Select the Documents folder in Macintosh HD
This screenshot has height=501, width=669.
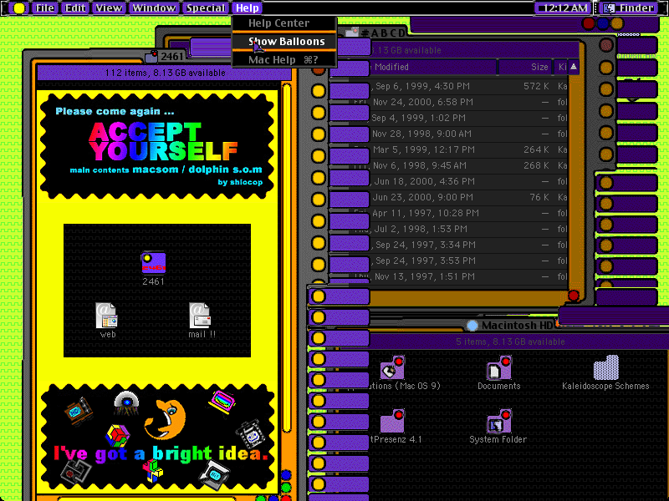coord(498,367)
